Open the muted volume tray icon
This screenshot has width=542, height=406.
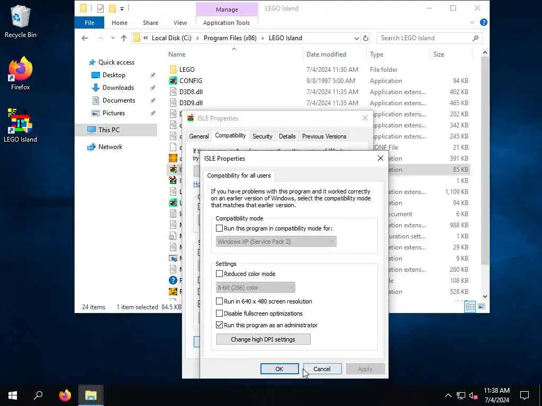(x=474, y=395)
